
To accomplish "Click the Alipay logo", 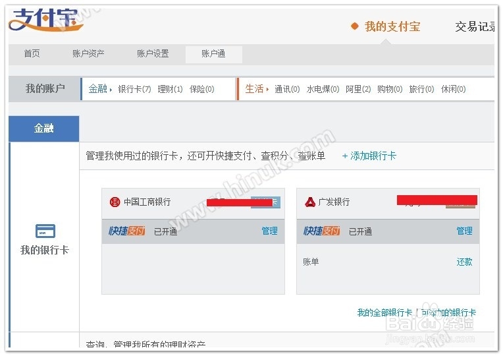I will pyautogui.click(x=46, y=19).
